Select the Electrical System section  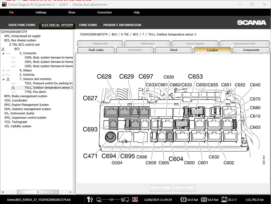[x=57, y=25]
